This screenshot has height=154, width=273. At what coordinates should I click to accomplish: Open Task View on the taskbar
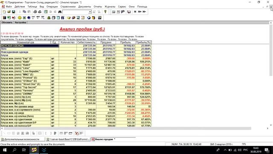(24, 150)
